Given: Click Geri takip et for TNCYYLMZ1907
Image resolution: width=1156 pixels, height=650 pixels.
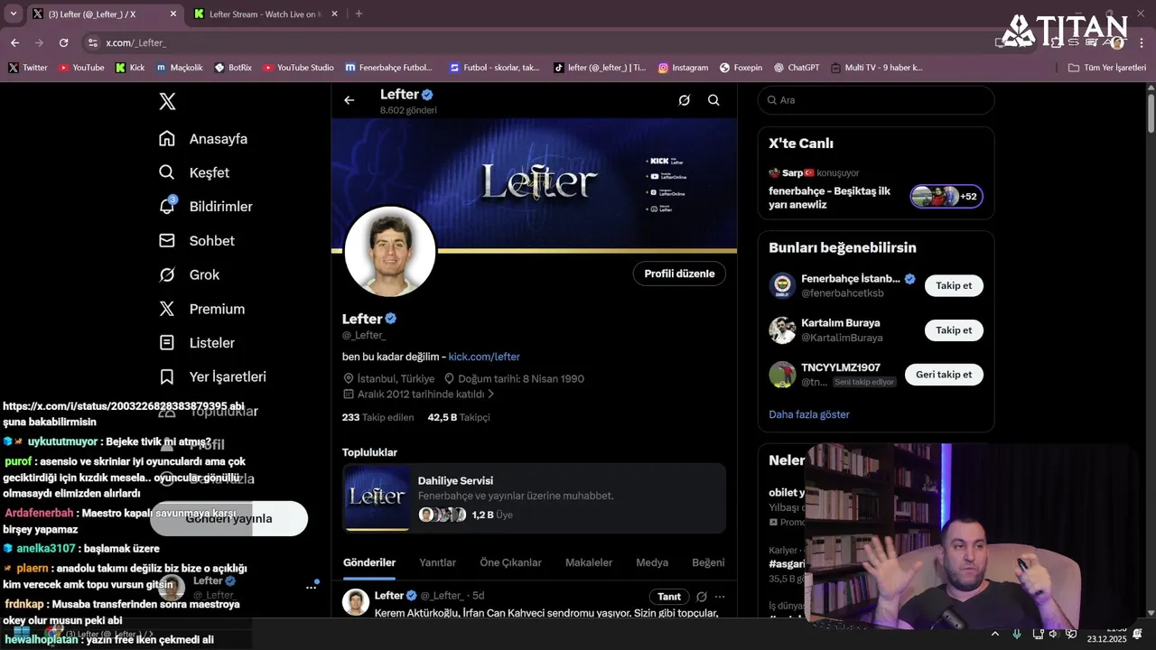Looking at the screenshot, I should coord(944,375).
